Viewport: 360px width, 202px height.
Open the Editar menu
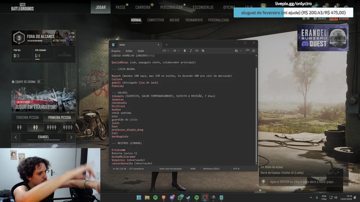[129, 51]
